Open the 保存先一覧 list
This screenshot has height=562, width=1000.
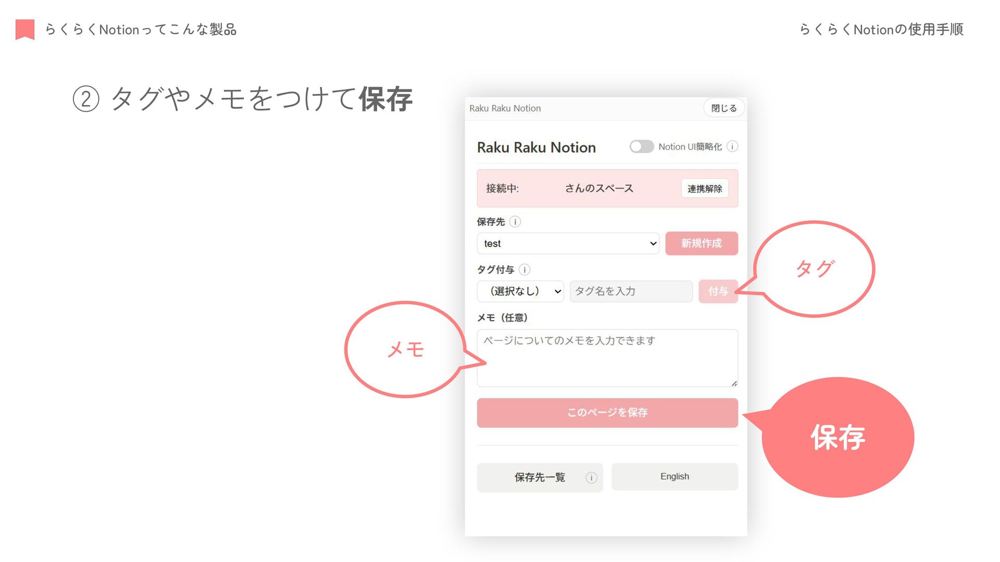tap(539, 478)
